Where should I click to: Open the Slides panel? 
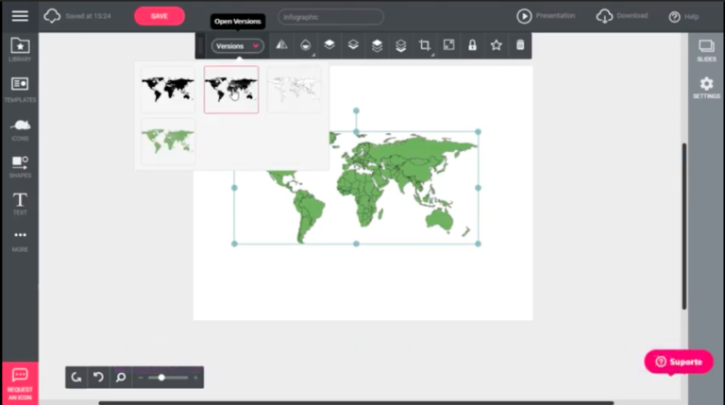(x=706, y=50)
